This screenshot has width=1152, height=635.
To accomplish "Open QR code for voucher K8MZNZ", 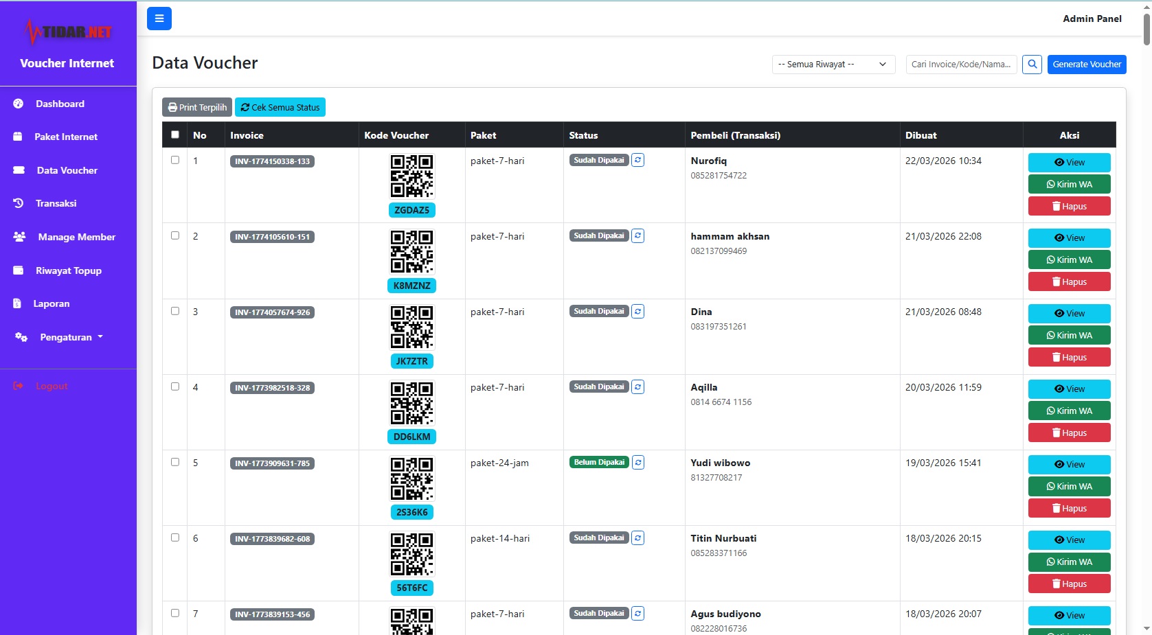I will point(411,251).
